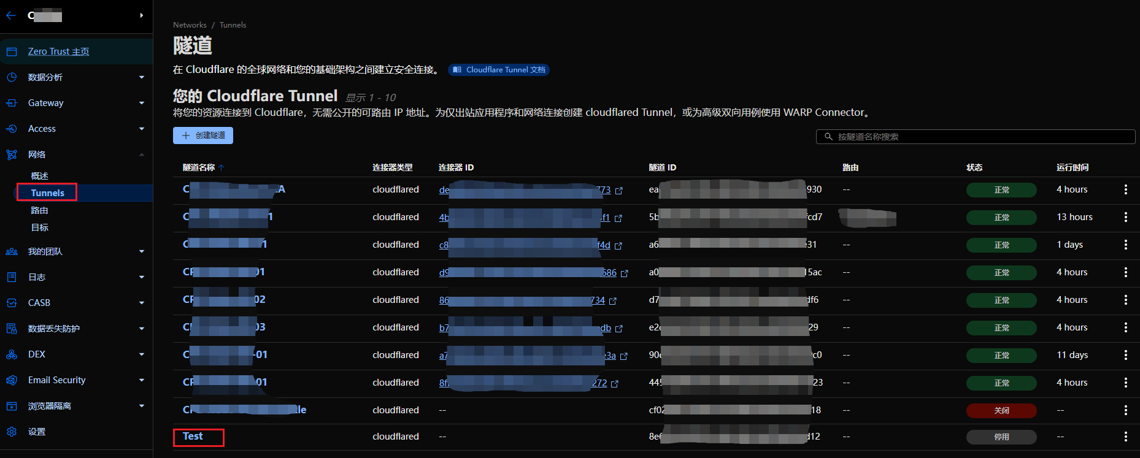Screen dimensions: 1140x458
Task: Open the 设置 menu item
Action: click(x=37, y=432)
